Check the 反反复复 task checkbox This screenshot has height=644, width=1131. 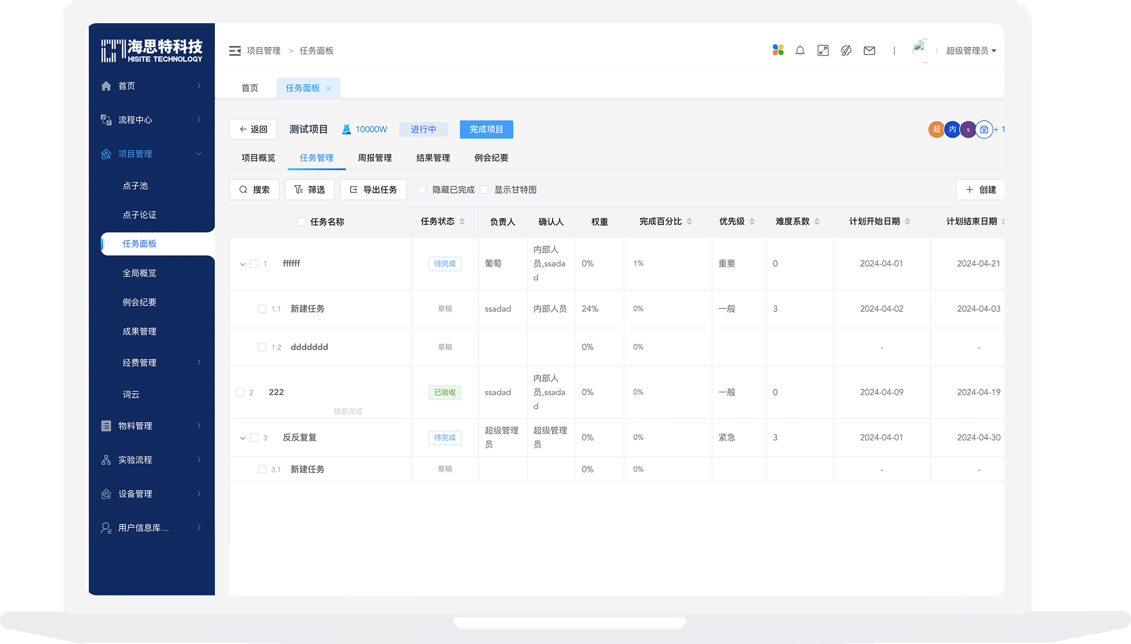click(254, 437)
